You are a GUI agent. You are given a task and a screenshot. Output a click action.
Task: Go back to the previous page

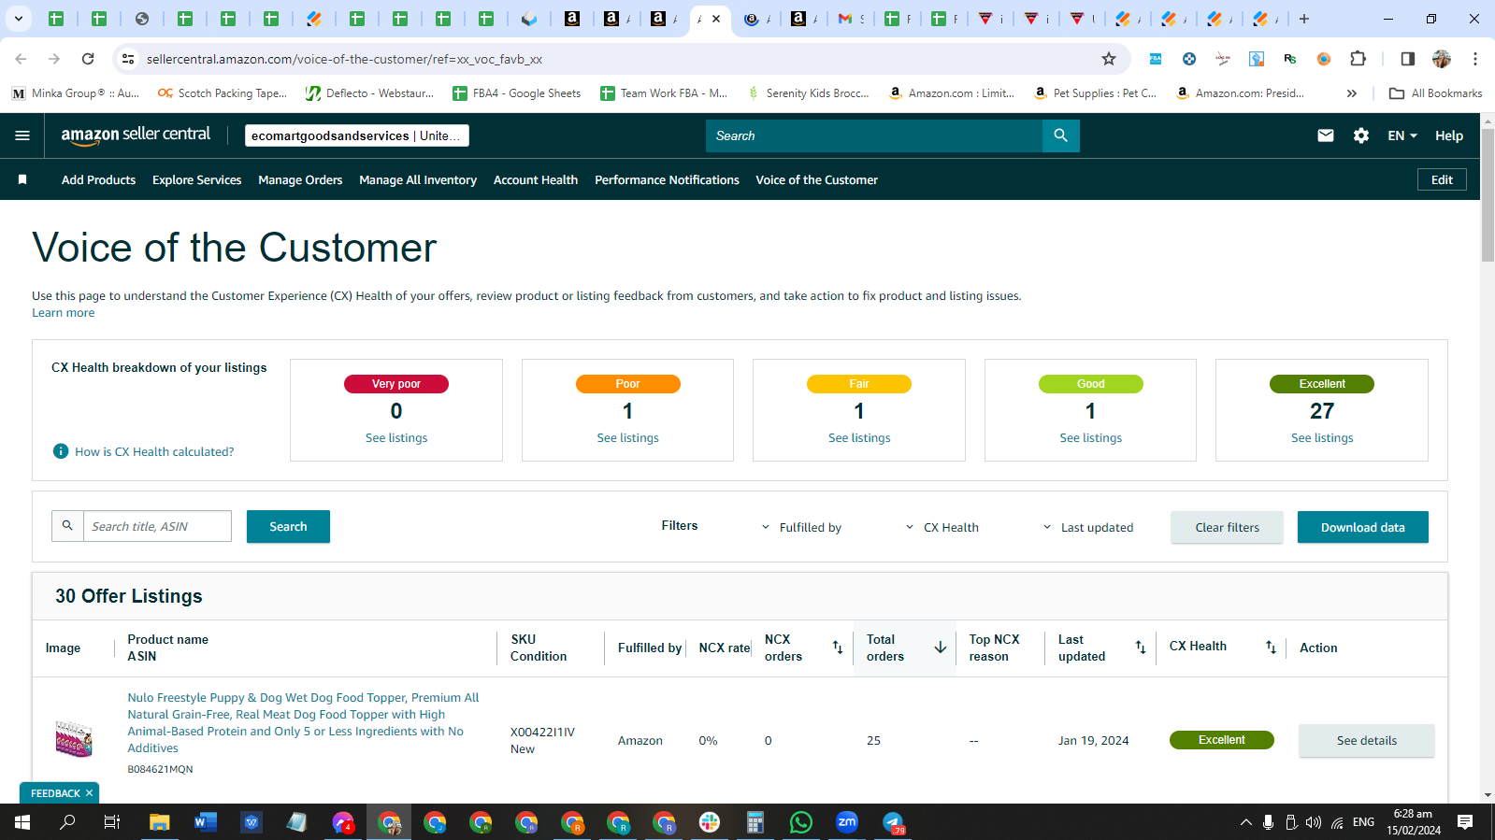pyautogui.click(x=21, y=59)
